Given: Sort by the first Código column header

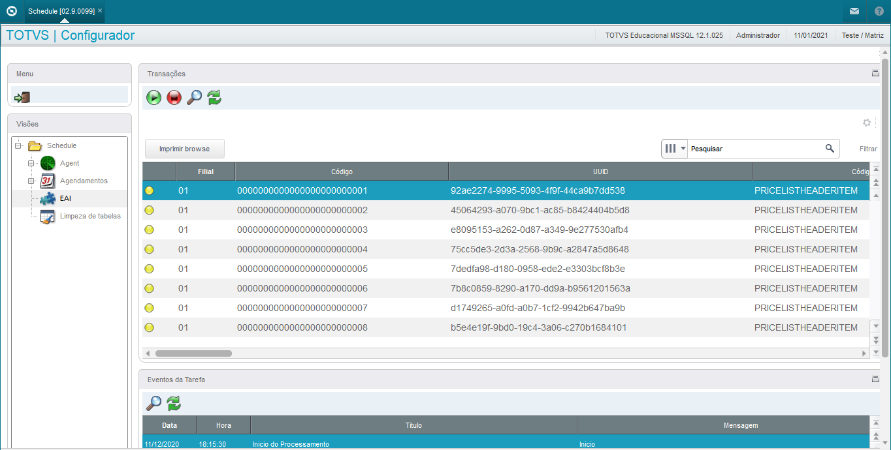Looking at the screenshot, I should click(342, 172).
